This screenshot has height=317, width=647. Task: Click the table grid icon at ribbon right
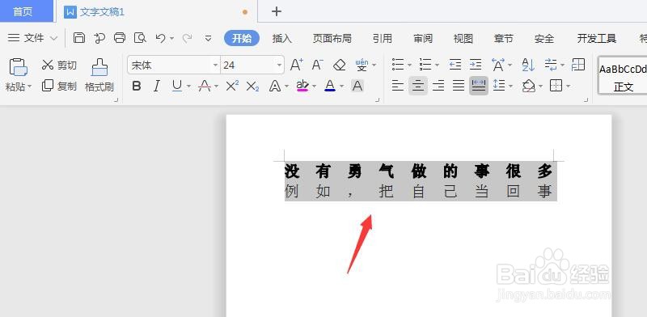pyautogui.click(x=578, y=65)
